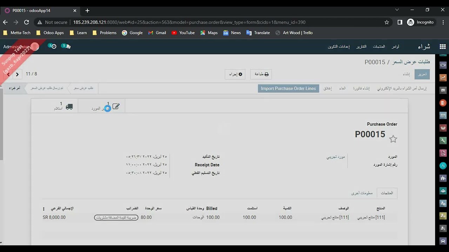Click the 80.00 unit price cell
The height and width of the screenshot is (252, 449).
(x=146, y=217)
